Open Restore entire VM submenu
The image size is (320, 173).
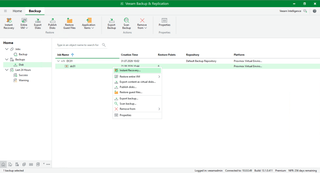click(x=137, y=77)
